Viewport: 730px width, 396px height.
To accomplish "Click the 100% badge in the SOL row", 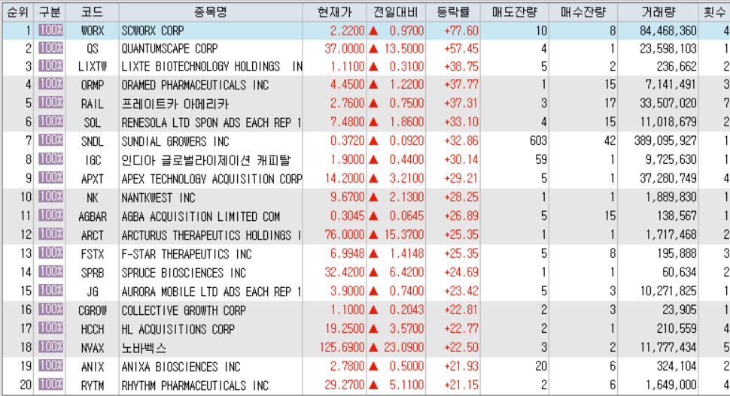I will point(50,122).
